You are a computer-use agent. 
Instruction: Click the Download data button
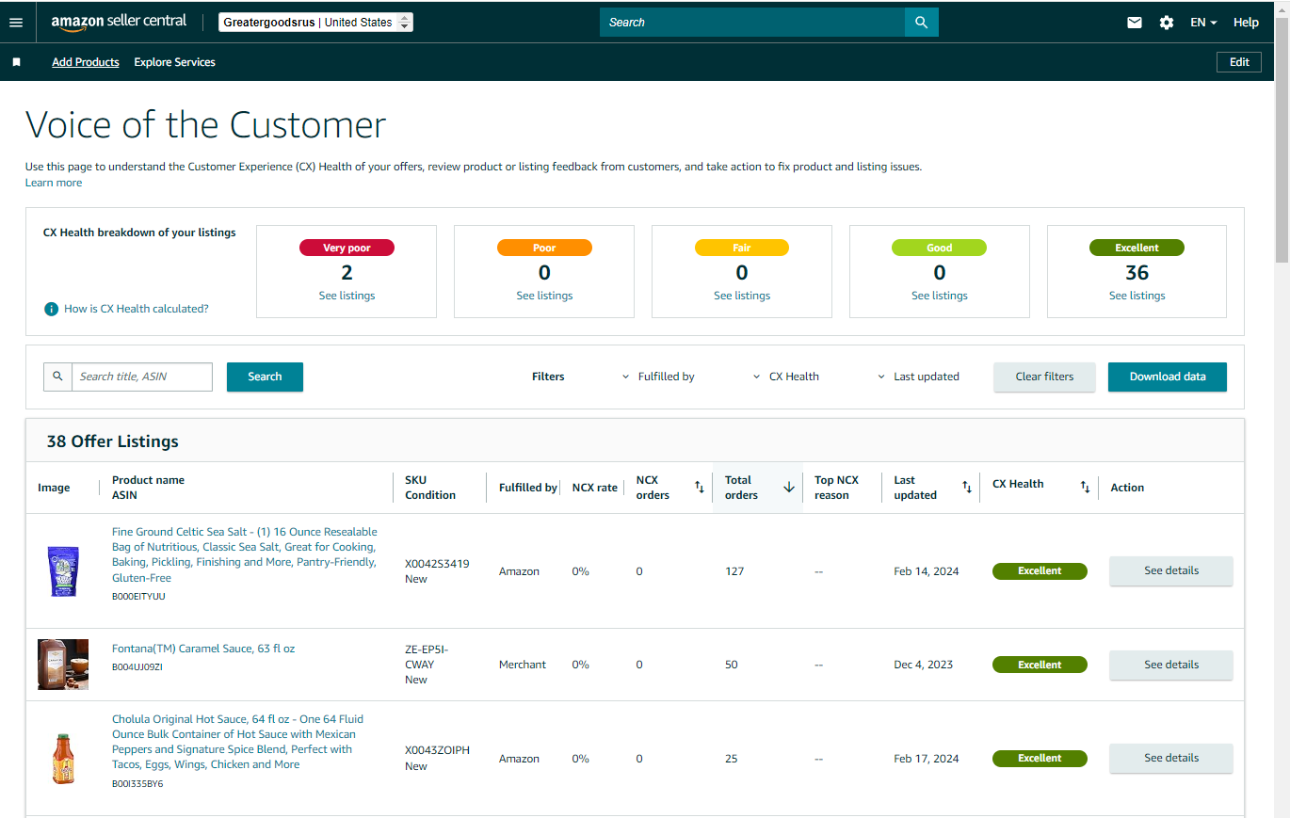tap(1168, 377)
